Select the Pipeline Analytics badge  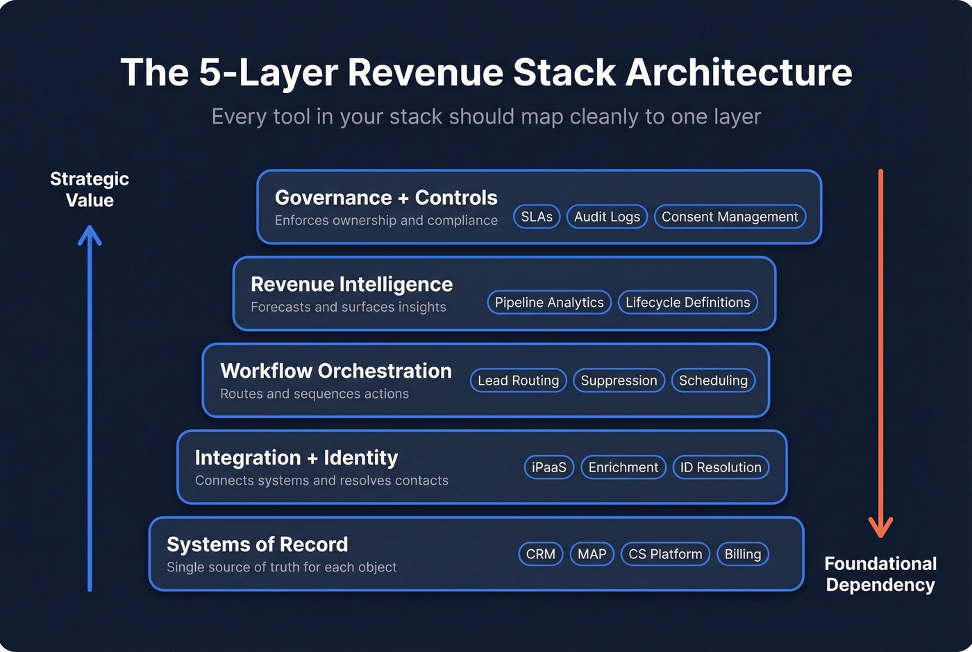(548, 302)
